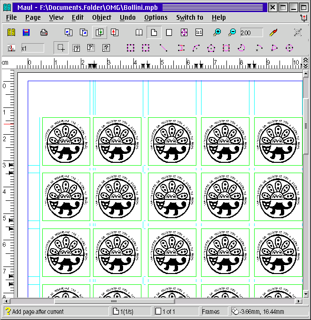Screen dimensions: 311x320
Task: Click the mouse coordinates '-3.66mm, 16.44mm' readout
Action: [x=270, y=312]
